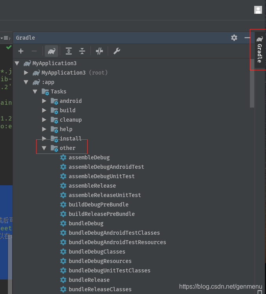
Task: Click the plus icon to link Gradle project
Action: point(21,51)
